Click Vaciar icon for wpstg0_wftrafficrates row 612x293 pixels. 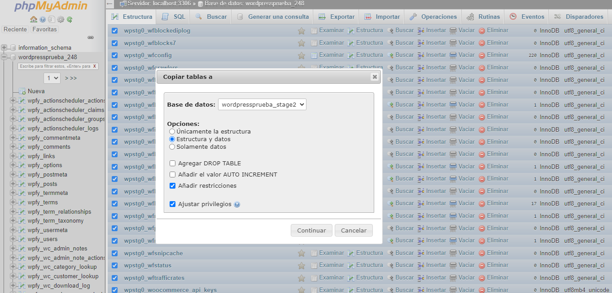[x=453, y=278]
